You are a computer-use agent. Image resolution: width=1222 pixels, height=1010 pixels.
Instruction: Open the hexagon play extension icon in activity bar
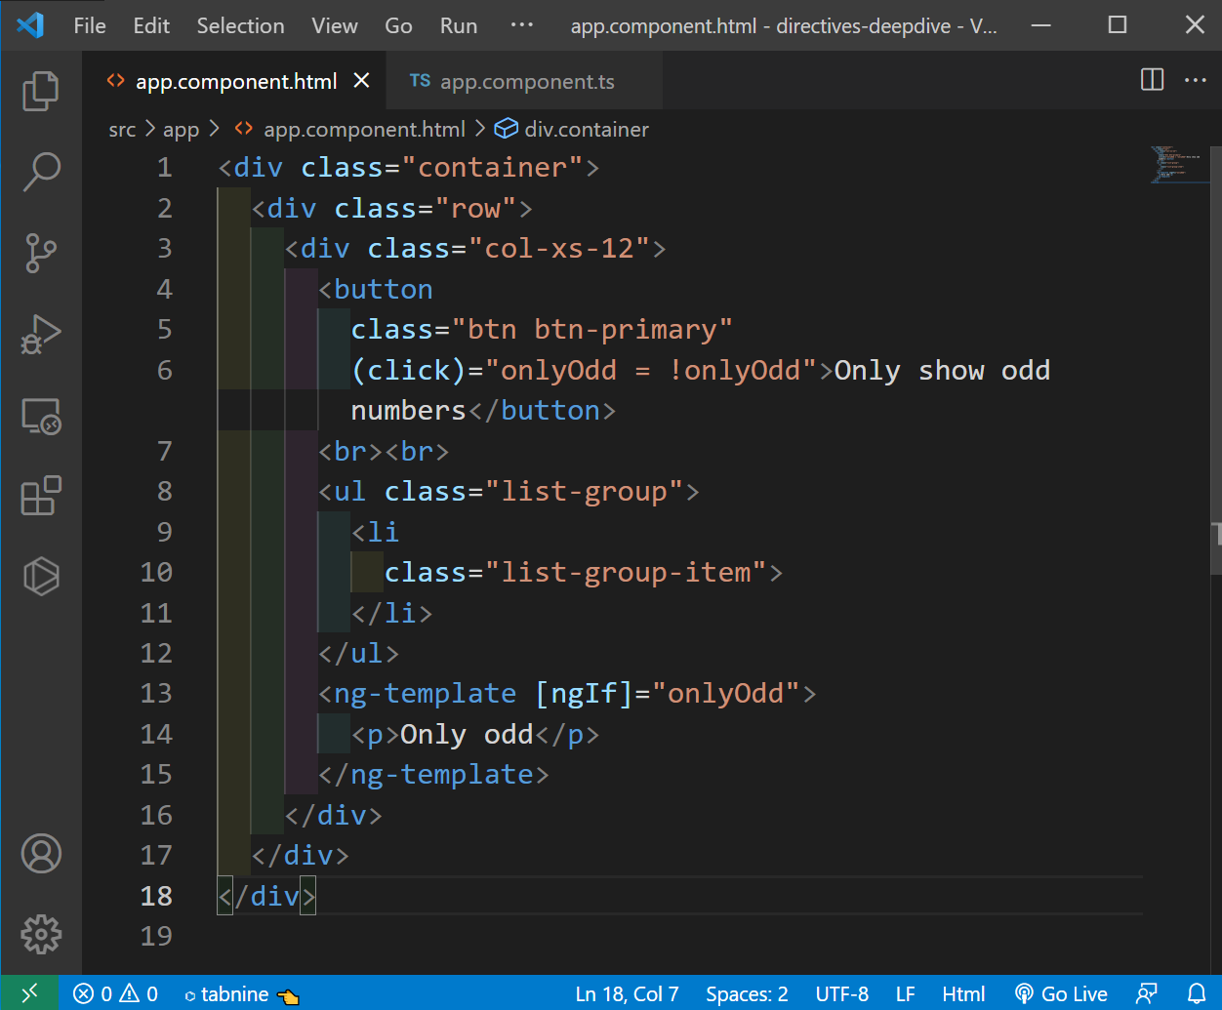click(40, 576)
